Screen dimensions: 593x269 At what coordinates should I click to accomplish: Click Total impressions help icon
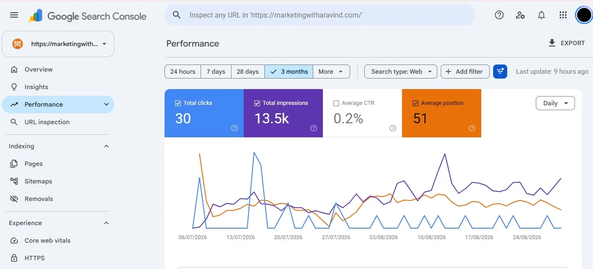click(x=314, y=128)
